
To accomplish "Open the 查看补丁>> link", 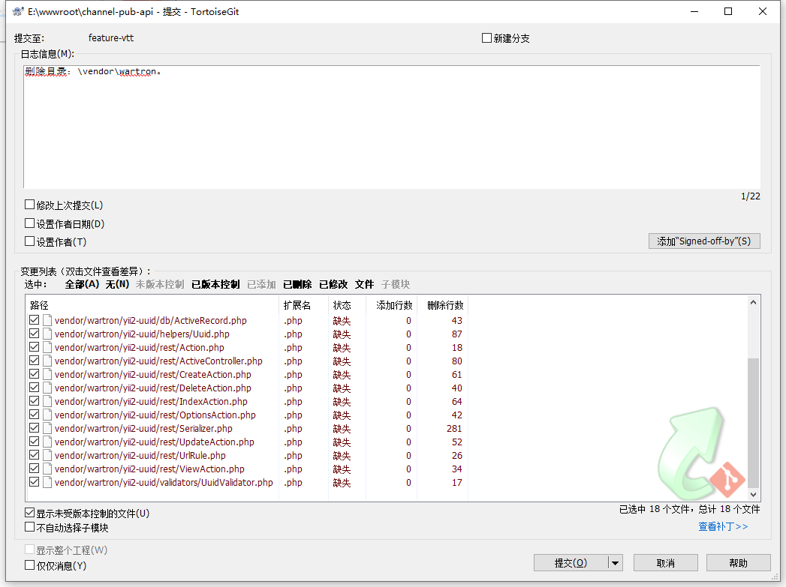I will (723, 526).
